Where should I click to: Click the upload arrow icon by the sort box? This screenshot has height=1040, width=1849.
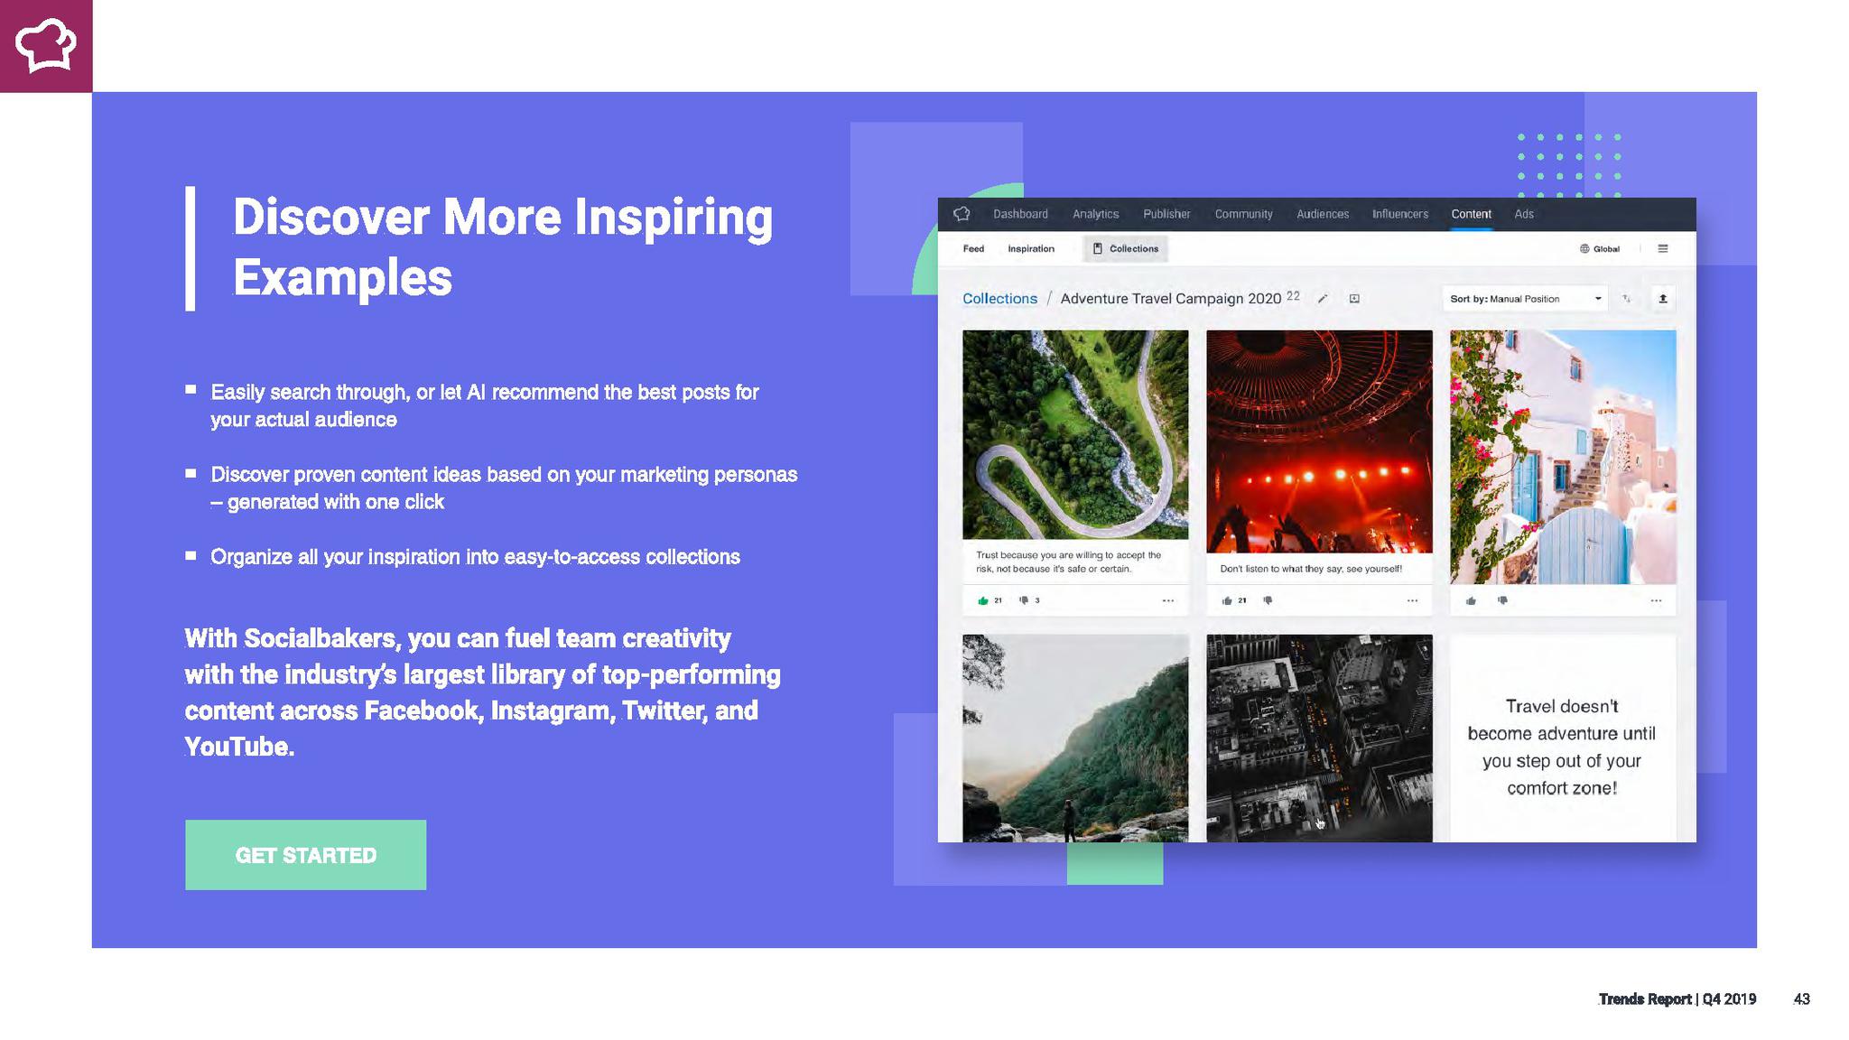point(1662,299)
